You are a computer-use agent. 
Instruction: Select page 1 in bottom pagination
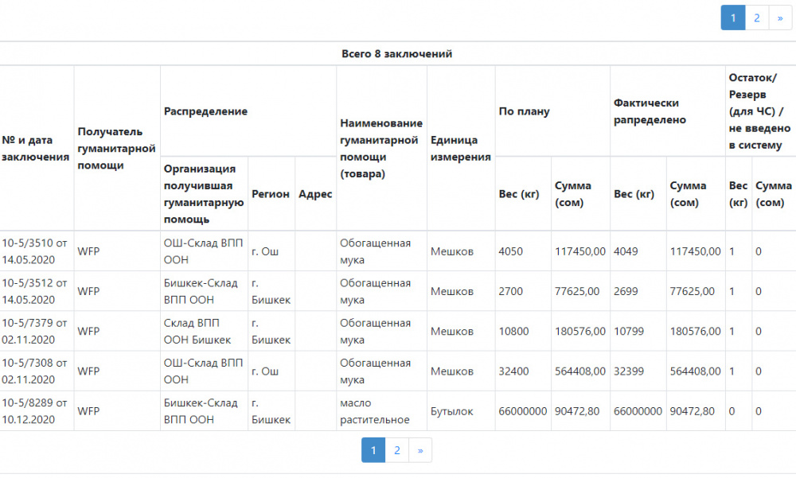pyautogui.click(x=373, y=451)
